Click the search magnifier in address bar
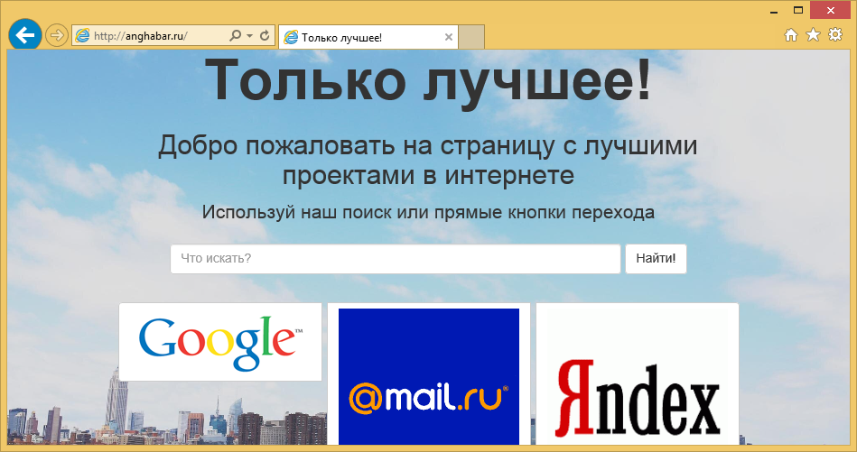The height and width of the screenshot is (452, 857). 236,36
